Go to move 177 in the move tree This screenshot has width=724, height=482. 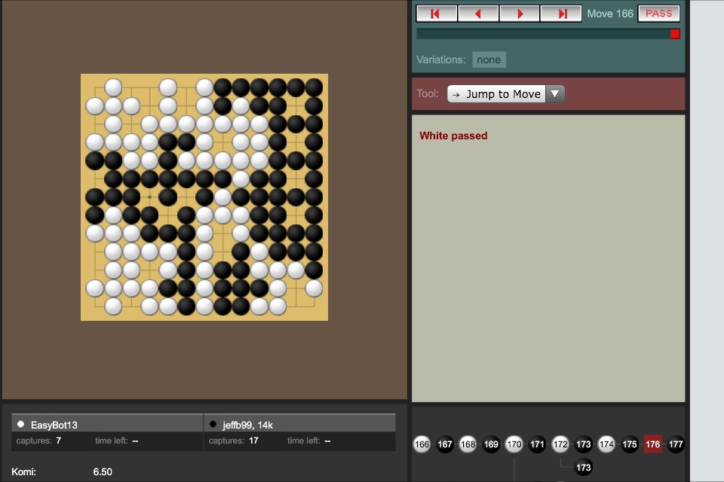click(x=676, y=444)
